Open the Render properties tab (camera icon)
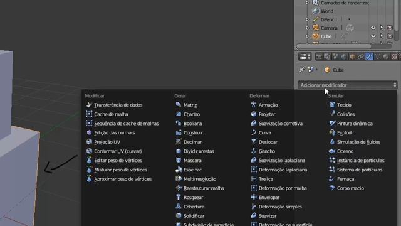Viewport: 401px width, 226px height. (319, 56)
